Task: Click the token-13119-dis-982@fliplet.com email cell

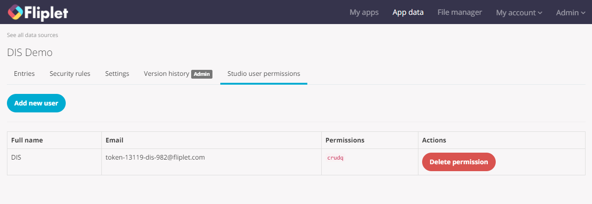Action: click(x=155, y=157)
